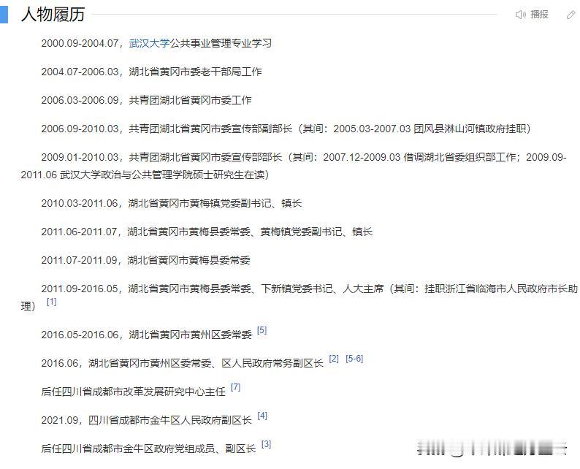580x469 pixels.
Task: Click the text 后任四川省成都市金牛区政府党组成员、副区长
Action: [x=149, y=449]
